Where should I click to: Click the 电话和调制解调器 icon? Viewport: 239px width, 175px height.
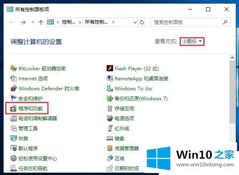point(13,119)
